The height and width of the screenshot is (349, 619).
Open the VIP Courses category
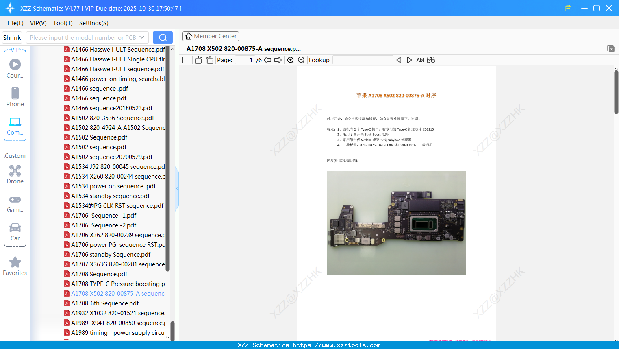15,68
